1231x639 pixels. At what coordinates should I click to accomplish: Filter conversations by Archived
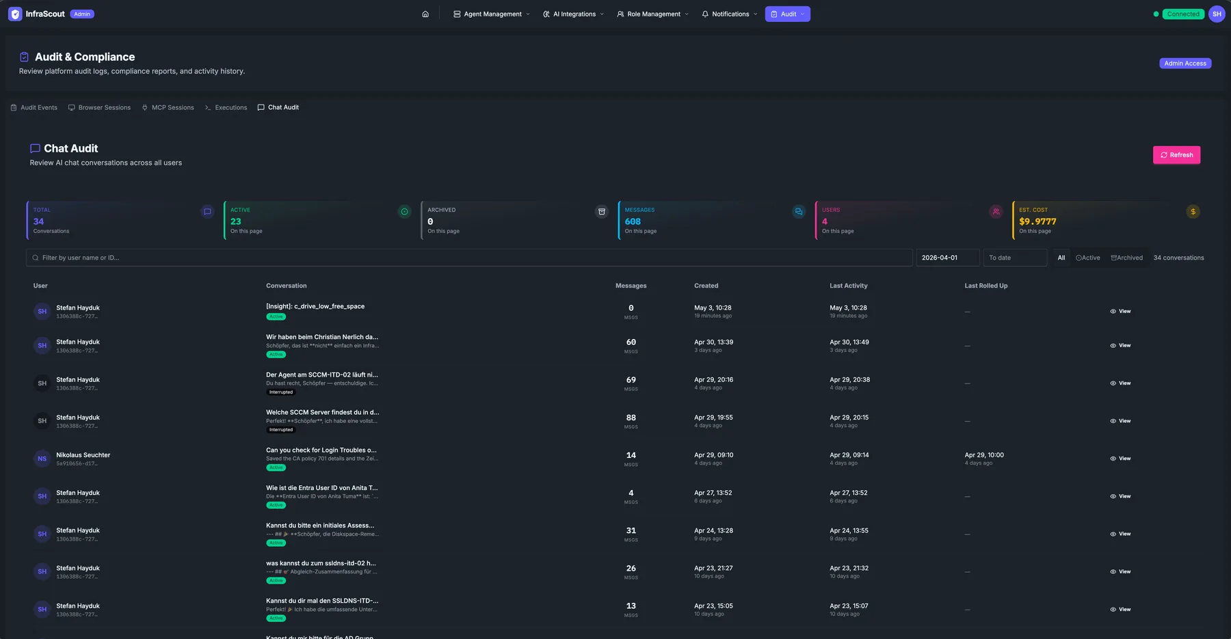(x=1127, y=258)
